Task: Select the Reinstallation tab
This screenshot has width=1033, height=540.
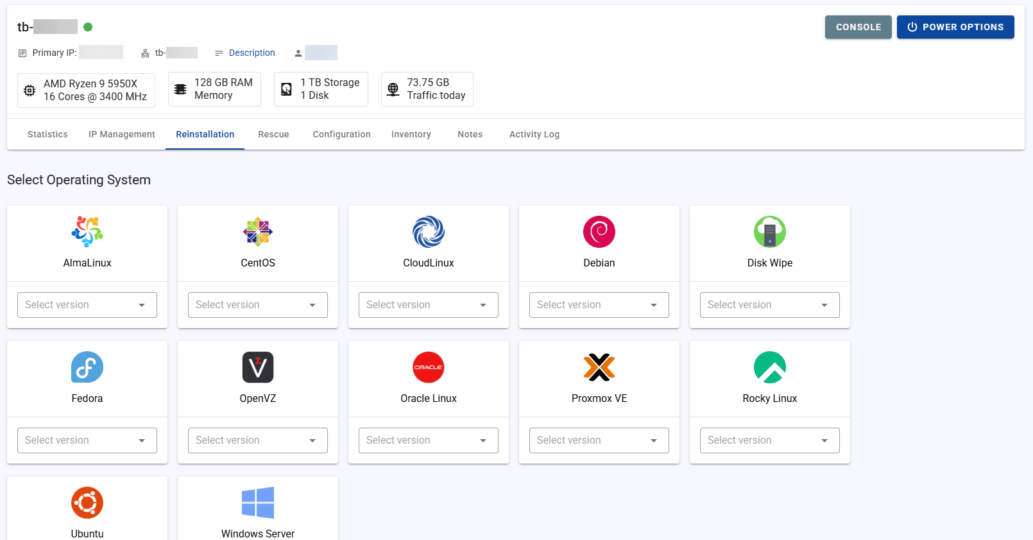Action: [x=205, y=134]
